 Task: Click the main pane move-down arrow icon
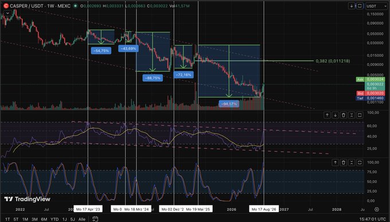pyautogui.click(x=352, y=6)
